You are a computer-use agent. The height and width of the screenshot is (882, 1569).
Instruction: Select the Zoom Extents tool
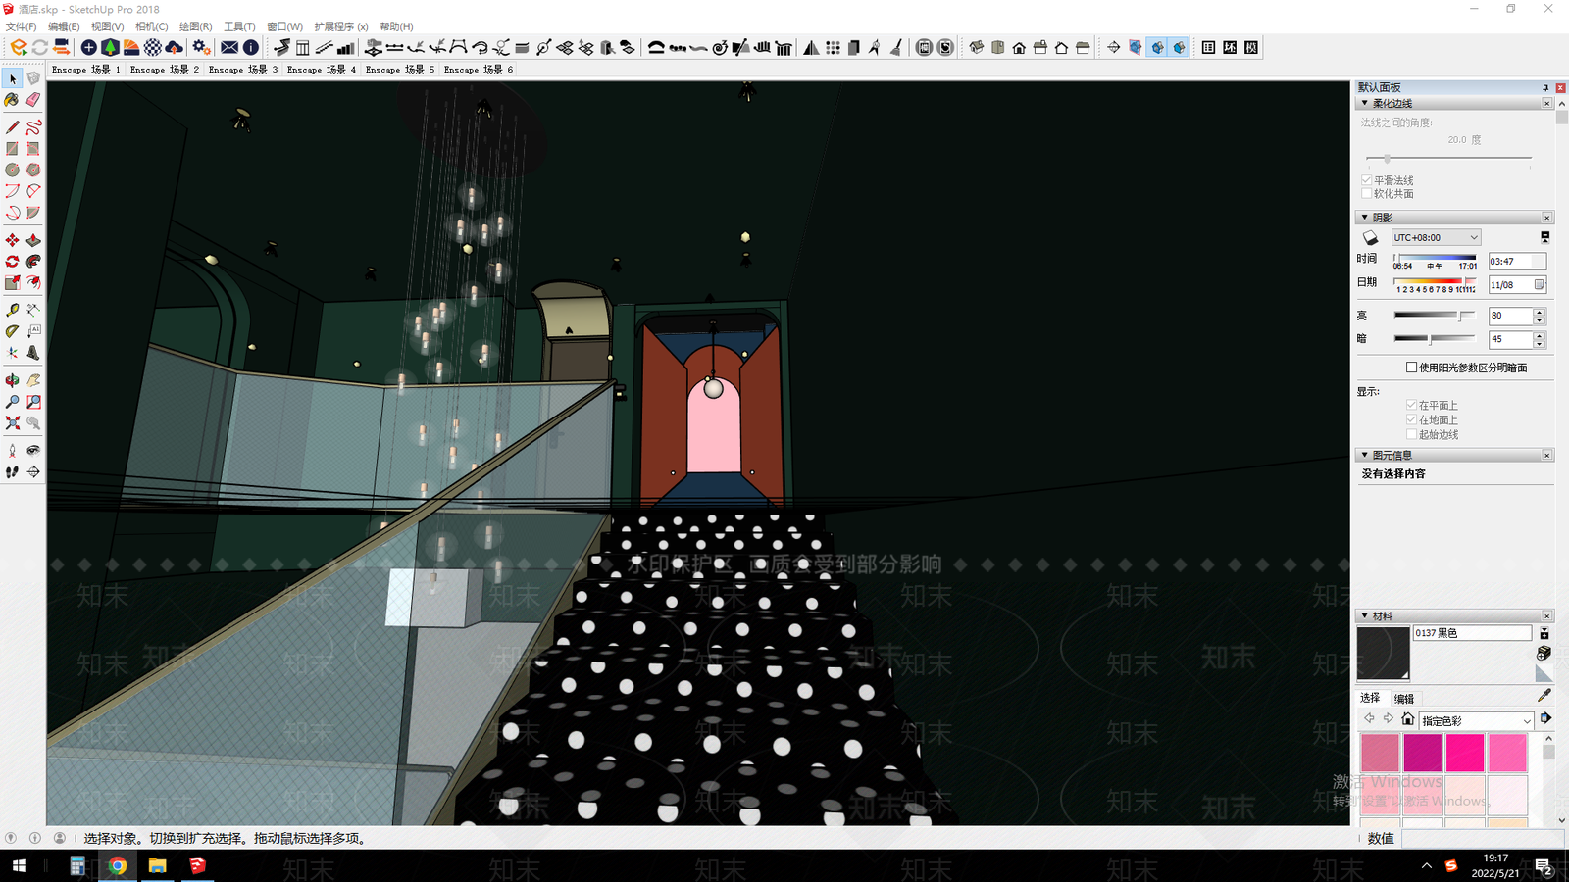(x=12, y=423)
